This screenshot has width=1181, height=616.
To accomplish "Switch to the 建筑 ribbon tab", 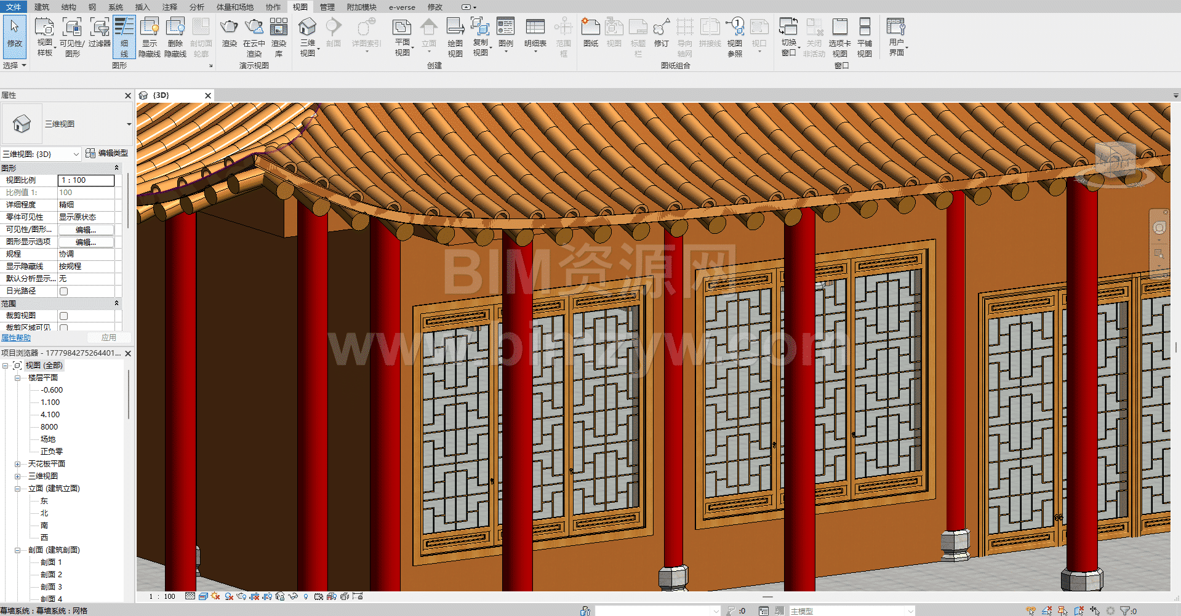I will coord(42,7).
